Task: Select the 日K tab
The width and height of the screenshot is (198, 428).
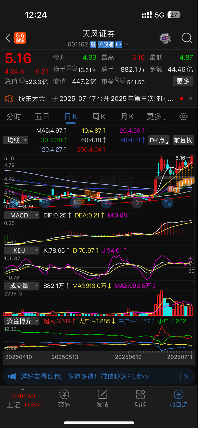Action: click(71, 117)
